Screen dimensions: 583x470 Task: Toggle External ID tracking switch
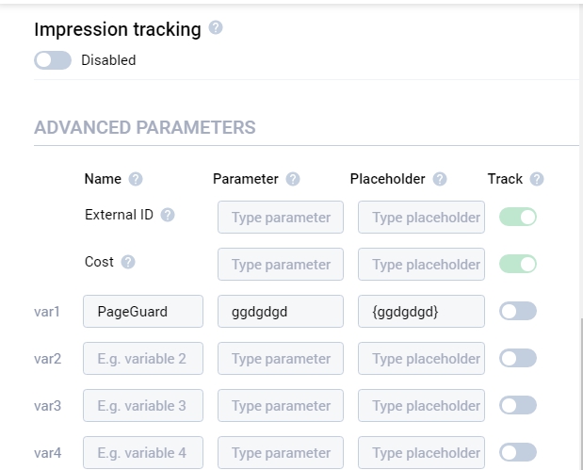click(x=517, y=218)
